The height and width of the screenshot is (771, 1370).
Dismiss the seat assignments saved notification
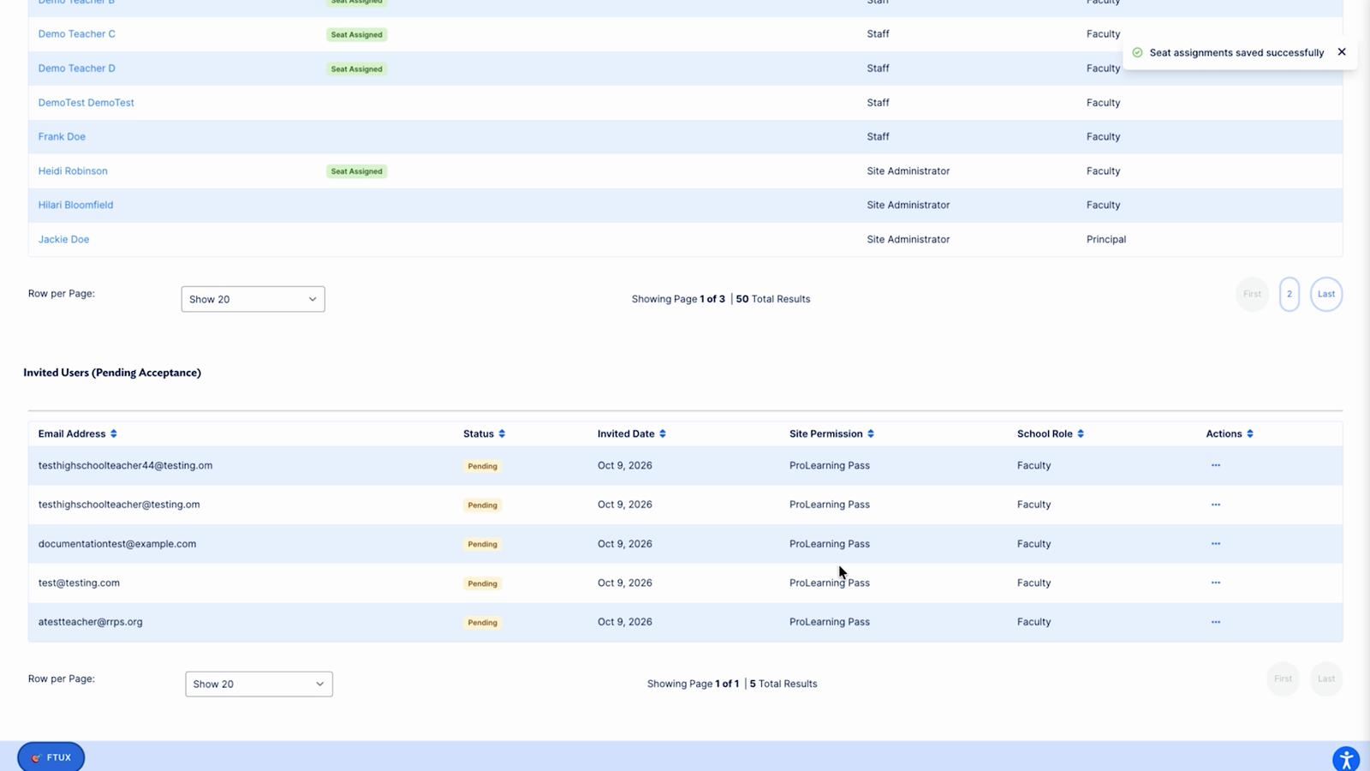pyautogui.click(x=1342, y=52)
